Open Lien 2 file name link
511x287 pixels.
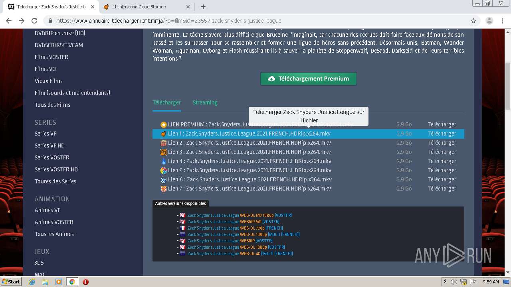pyautogui.click(x=250, y=143)
